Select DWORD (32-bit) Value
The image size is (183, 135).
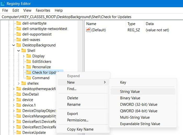click(x=143, y=104)
